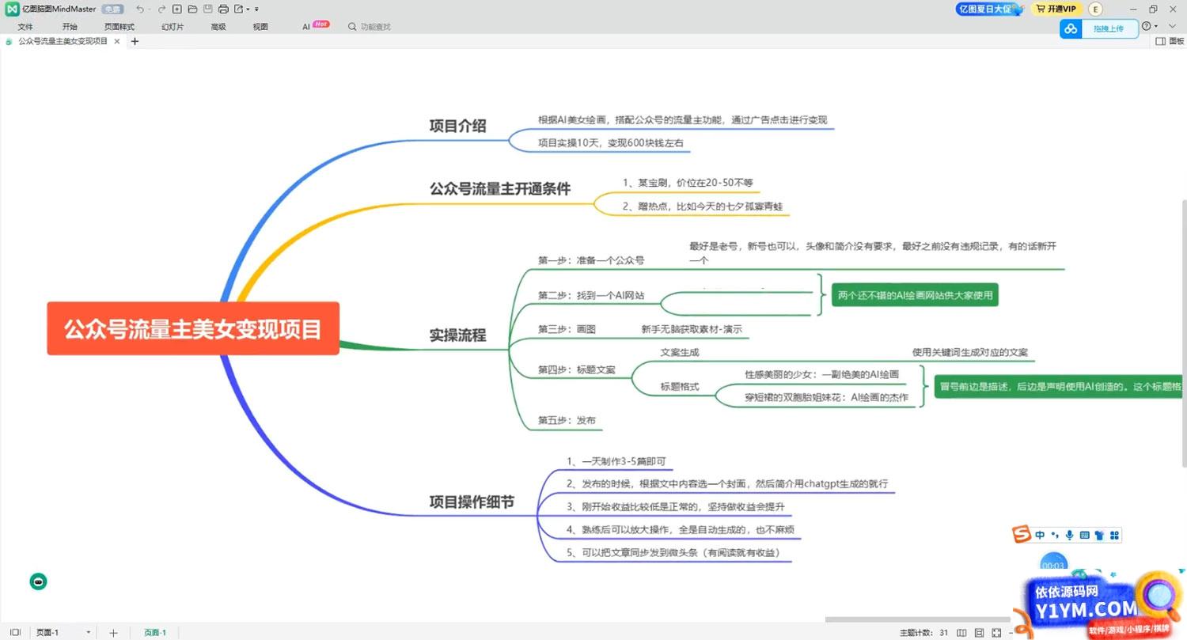The height and width of the screenshot is (640, 1187).
Task: Click the subtopic 项目实操10天，变现600块钱左右
Action: tap(610, 143)
